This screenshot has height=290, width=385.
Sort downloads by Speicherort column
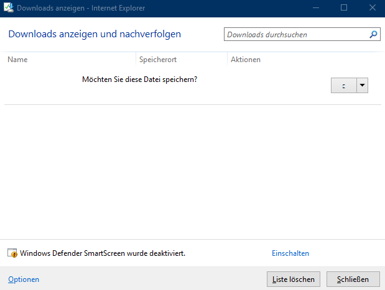click(158, 60)
